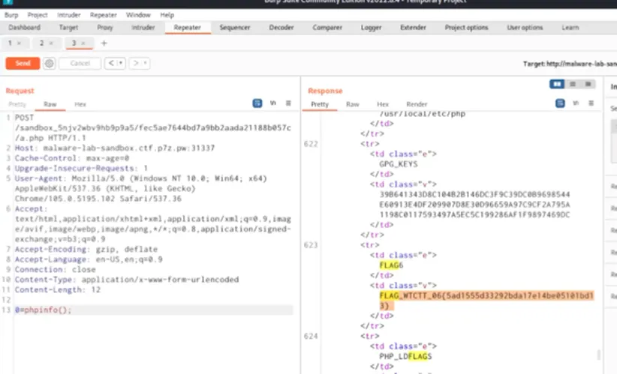Image resolution: width=617 pixels, height=374 pixels.
Task: Open the request settings gear icon
Action: click(50, 63)
